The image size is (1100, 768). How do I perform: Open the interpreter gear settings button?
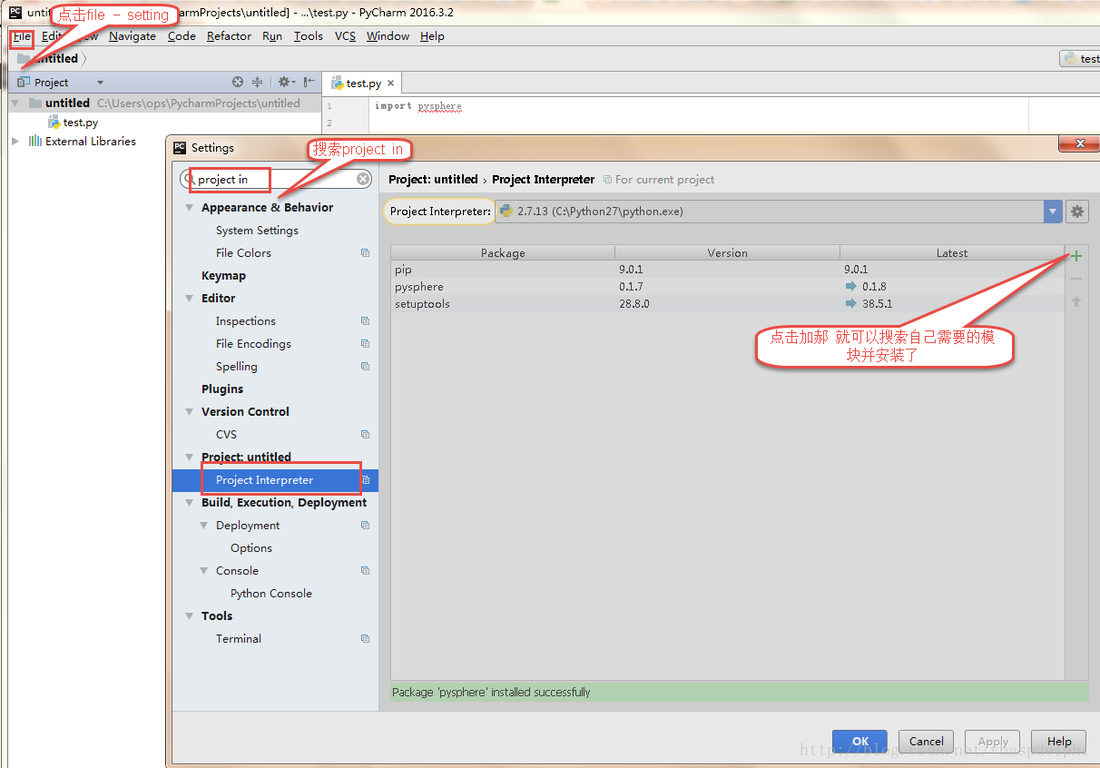pos(1077,212)
